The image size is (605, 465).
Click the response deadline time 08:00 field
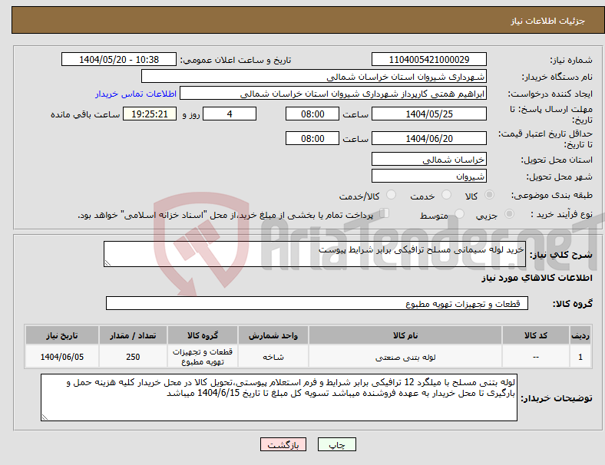[x=312, y=114]
